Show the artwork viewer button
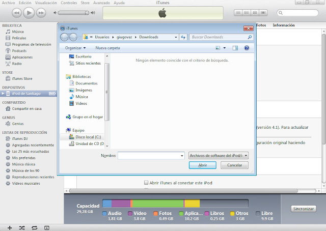This screenshot has width=326, height=231. (47, 228)
